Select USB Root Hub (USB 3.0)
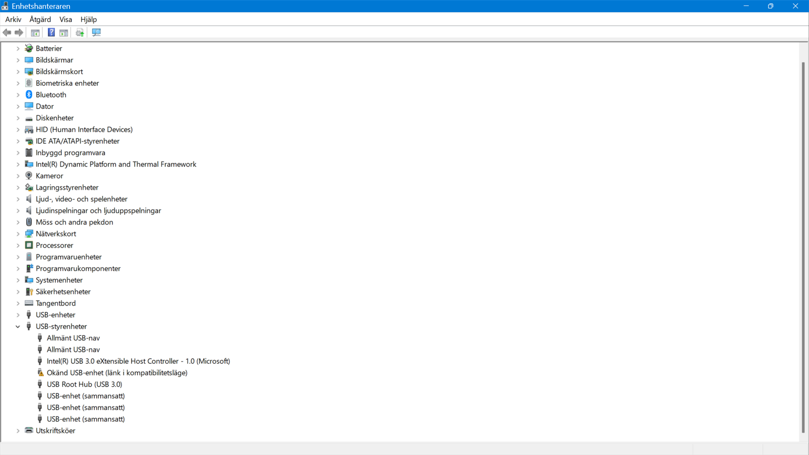Screen dimensions: 809x455 pyautogui.click(x=84, y=384)
